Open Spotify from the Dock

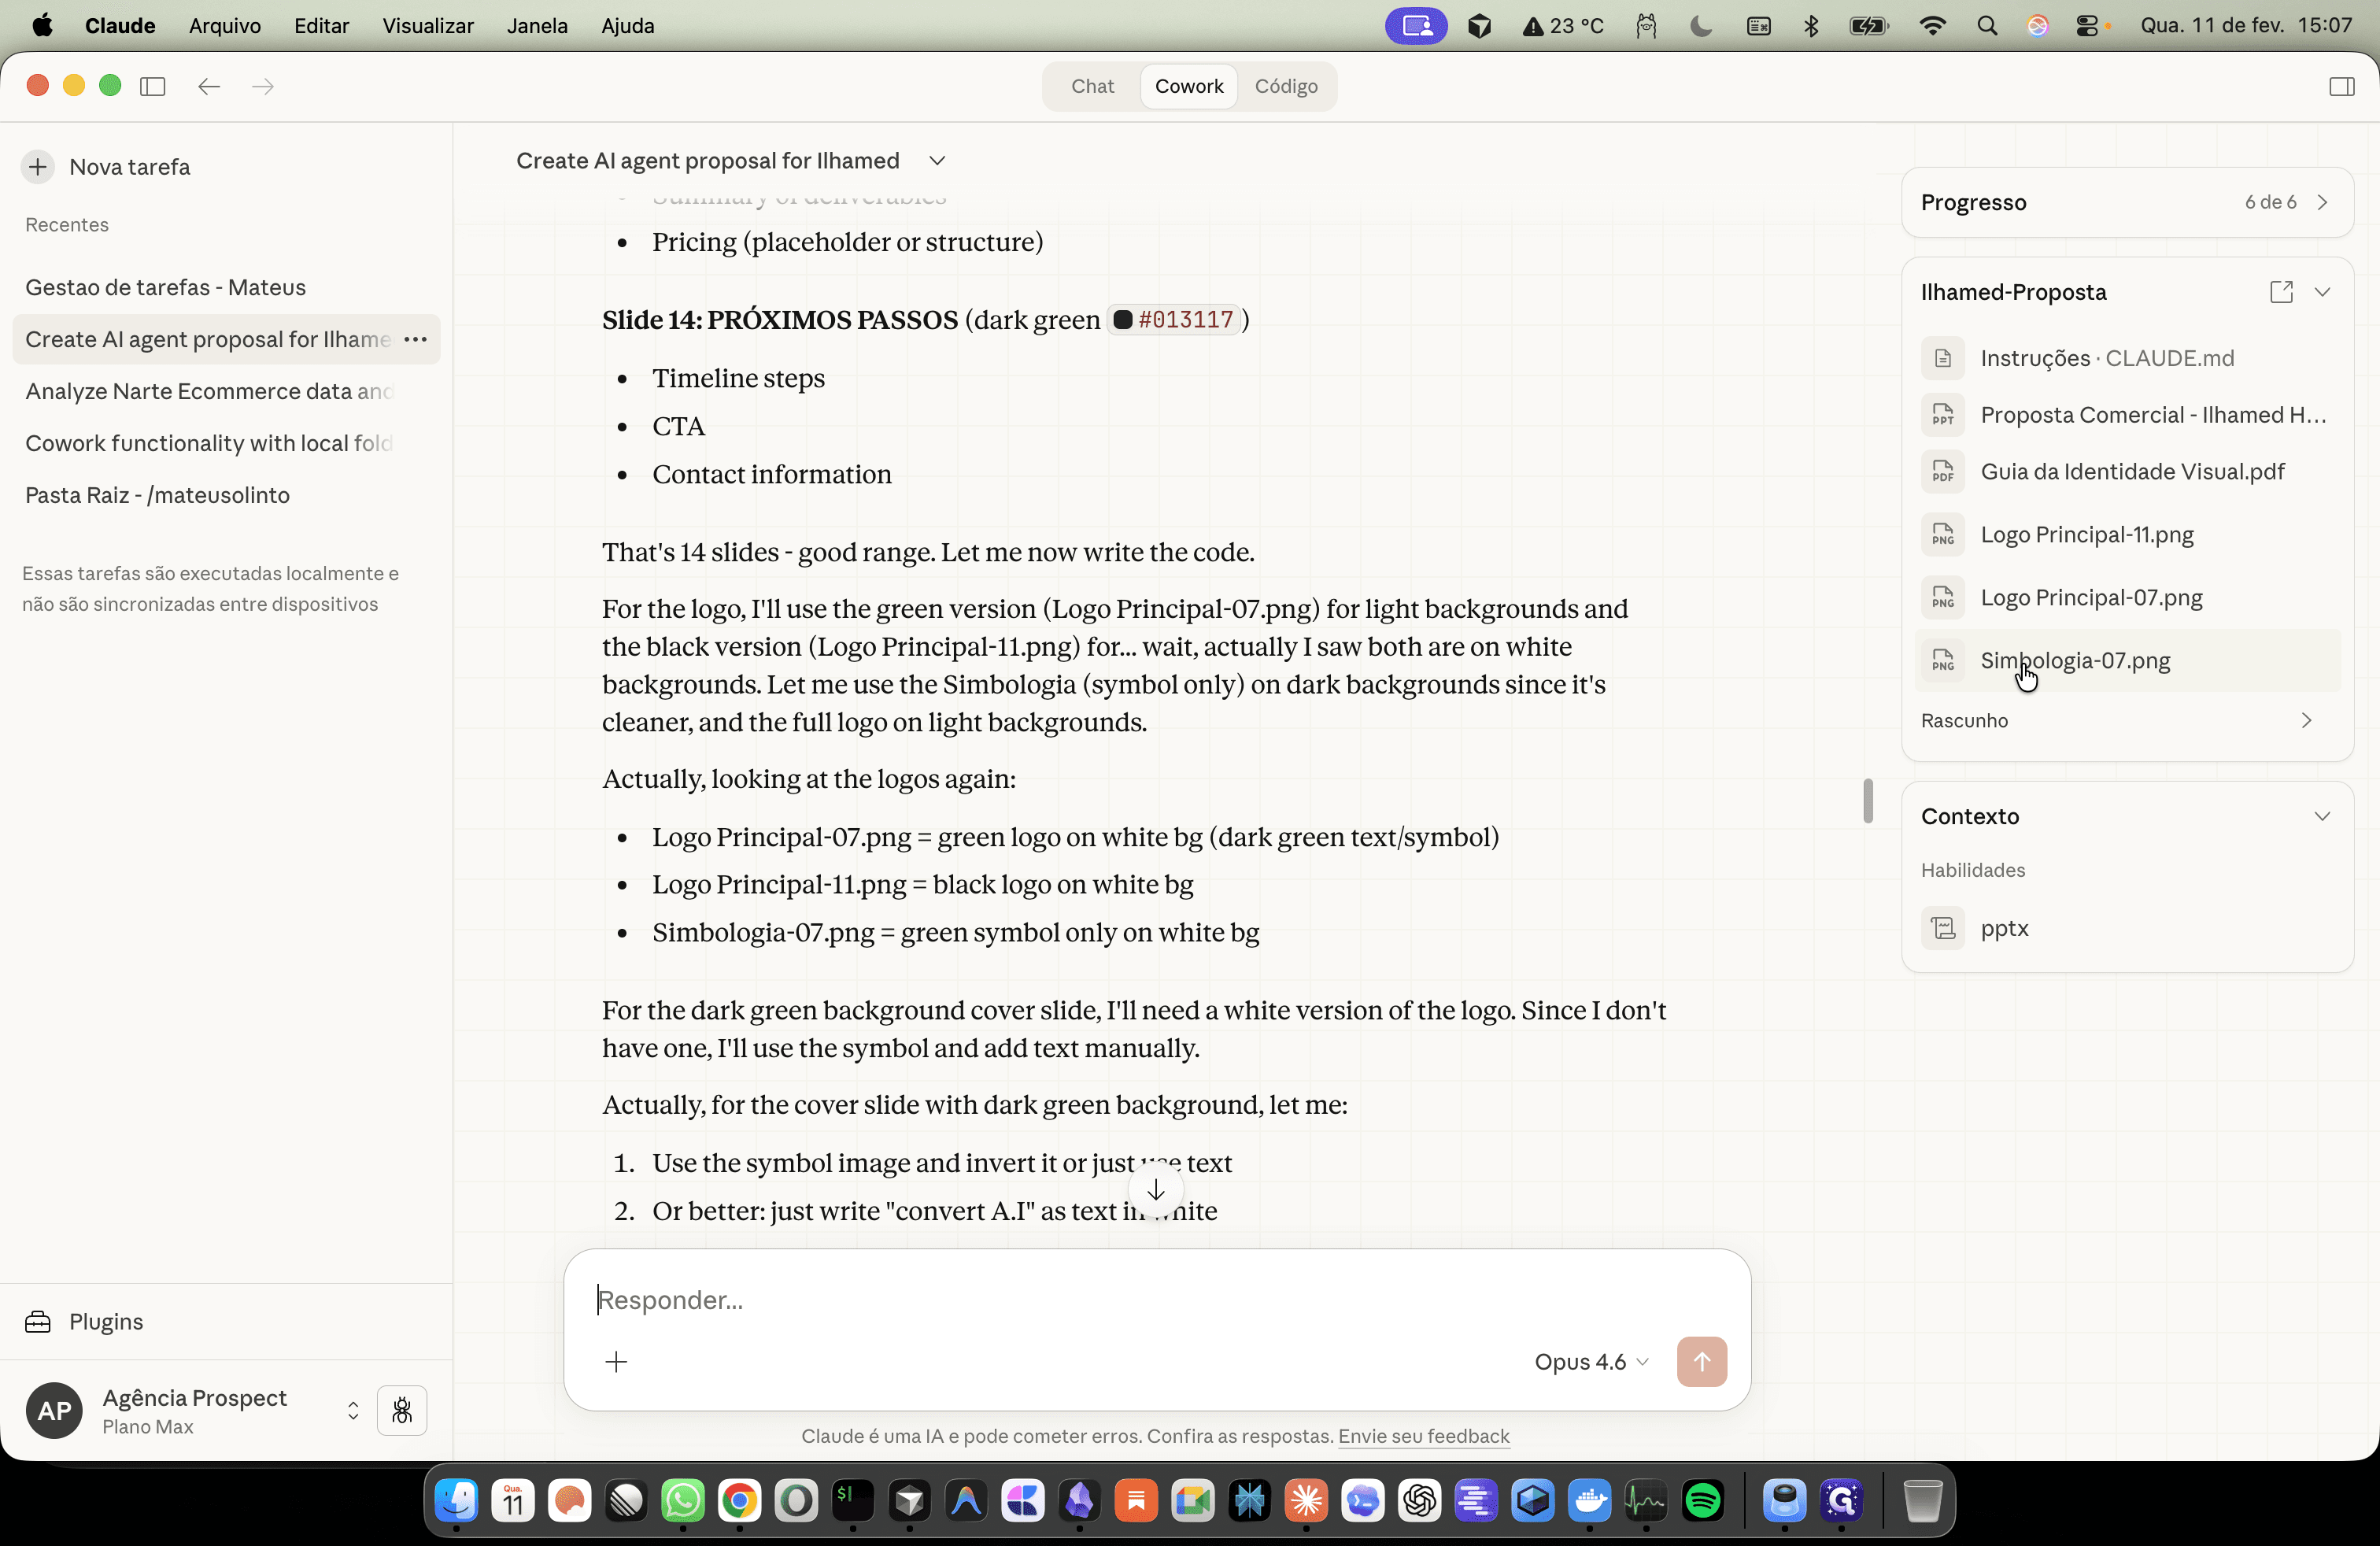[1702, 1500]
